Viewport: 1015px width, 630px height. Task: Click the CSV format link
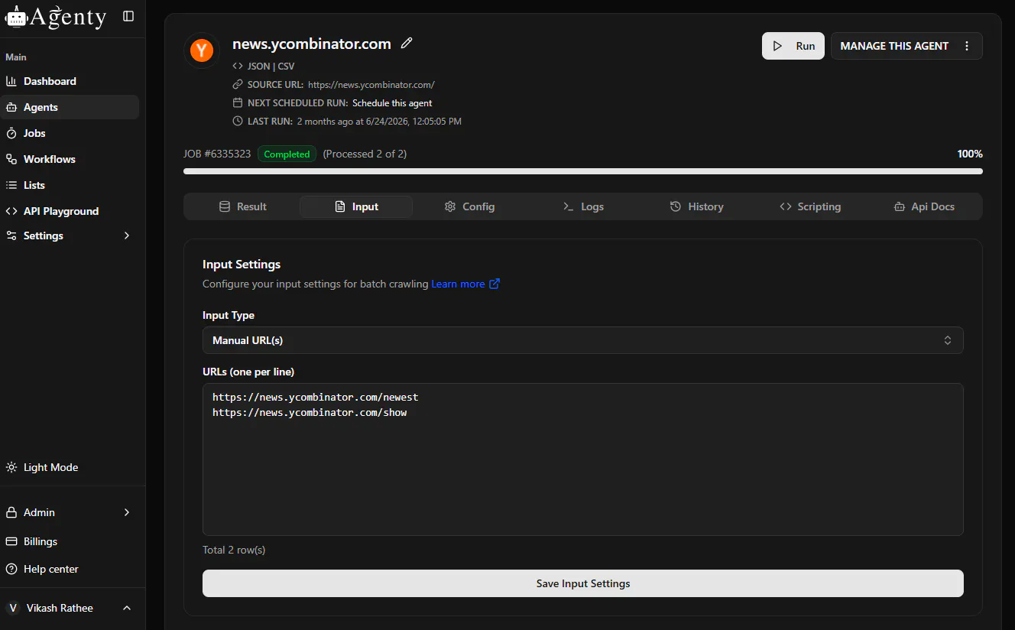coord(286,67)
